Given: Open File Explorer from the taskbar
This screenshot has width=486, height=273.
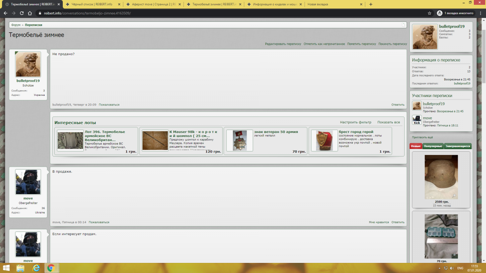Looking at the screenshot, I should (20, 268).
